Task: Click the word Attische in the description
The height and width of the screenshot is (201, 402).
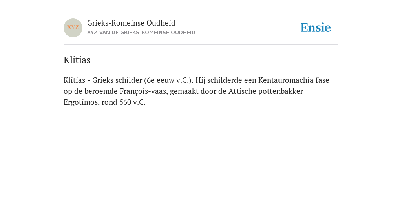Action: coord(242,91)
